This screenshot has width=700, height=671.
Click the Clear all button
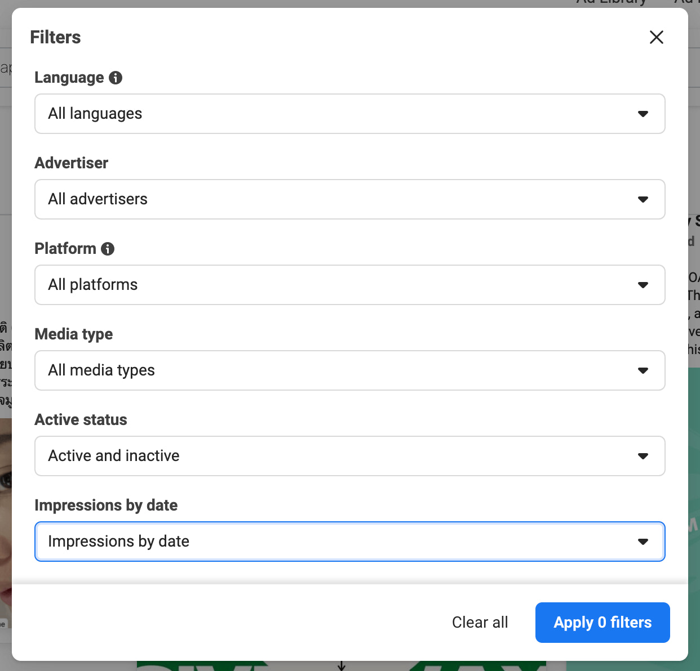(x=480, y=623)
